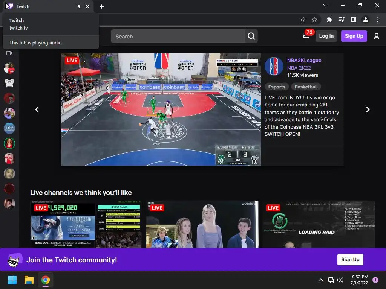The image size is (386, 289).
Task: Go to next carousel stream
Action: tap(368, 110)
